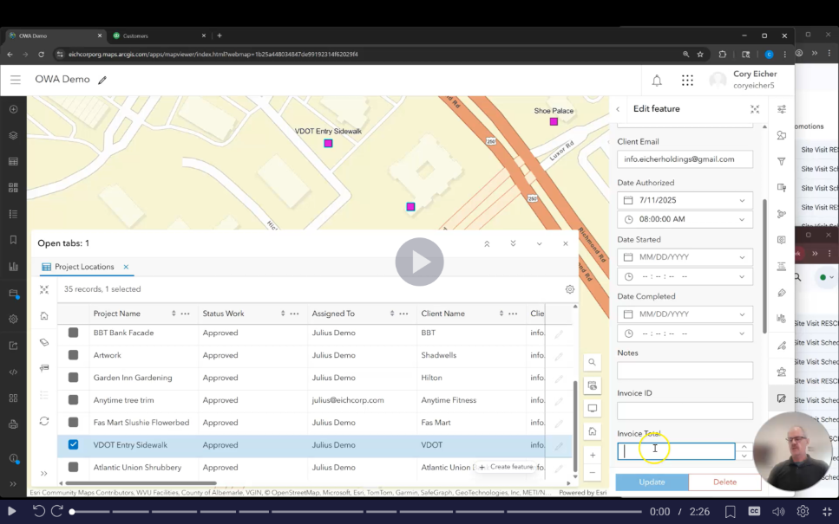The height and width of the screenshot is (524, 839).
Task: Check the Artwork row checkbox
Action: pos(74,355)
